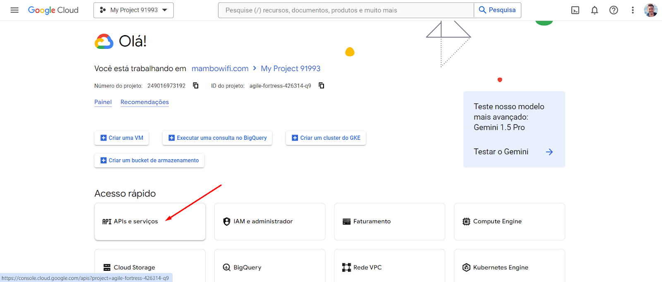Click the project number text 249016973192
The image size is (662, 282).
click(x=166, y=86)
